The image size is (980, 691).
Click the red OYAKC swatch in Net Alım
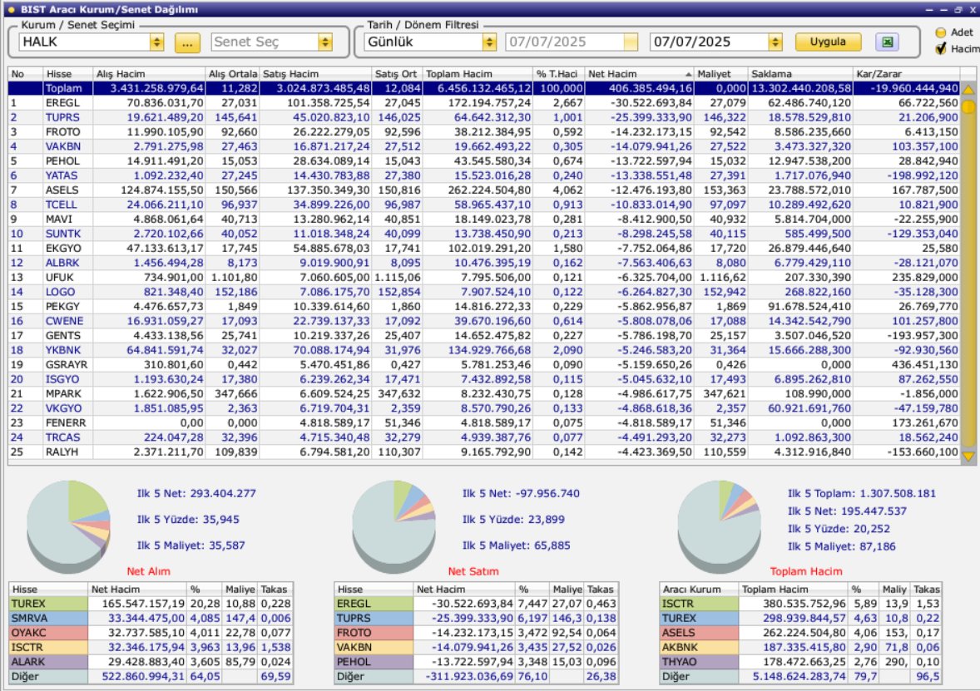(x=49, y=633)
